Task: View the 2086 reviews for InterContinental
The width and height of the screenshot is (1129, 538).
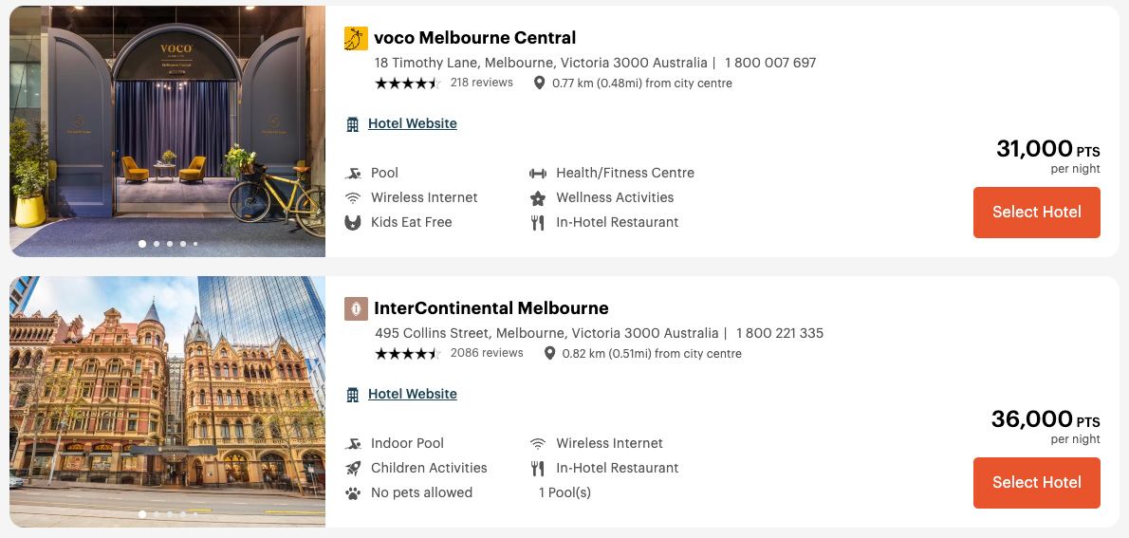Action: click(x=486, y=353)
